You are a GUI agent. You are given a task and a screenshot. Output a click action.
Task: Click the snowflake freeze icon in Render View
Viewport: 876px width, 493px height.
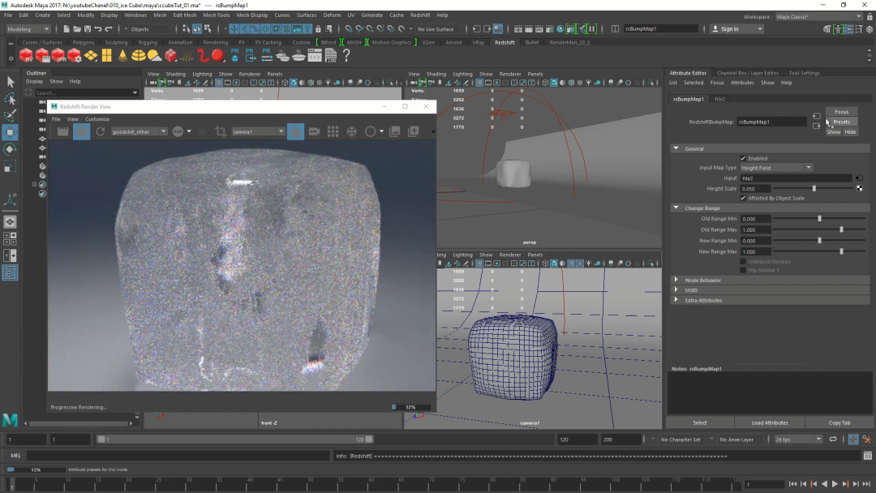(352, 131)
